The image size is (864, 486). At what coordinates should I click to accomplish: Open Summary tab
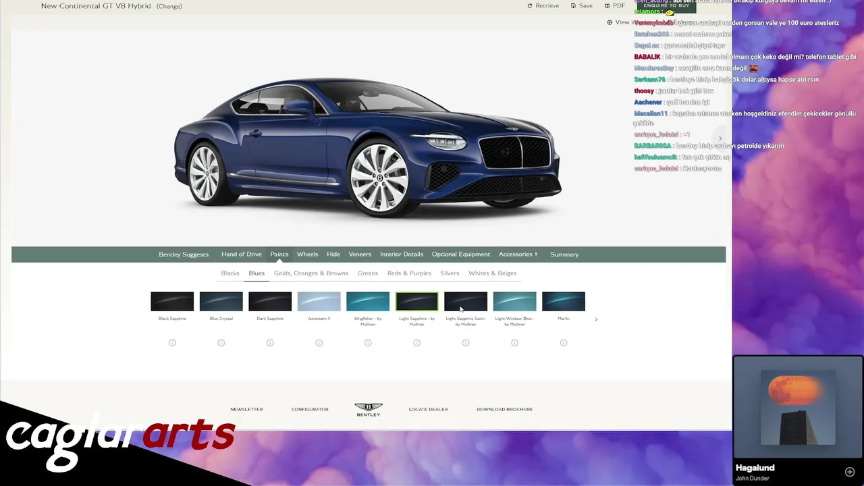(564, 254)
